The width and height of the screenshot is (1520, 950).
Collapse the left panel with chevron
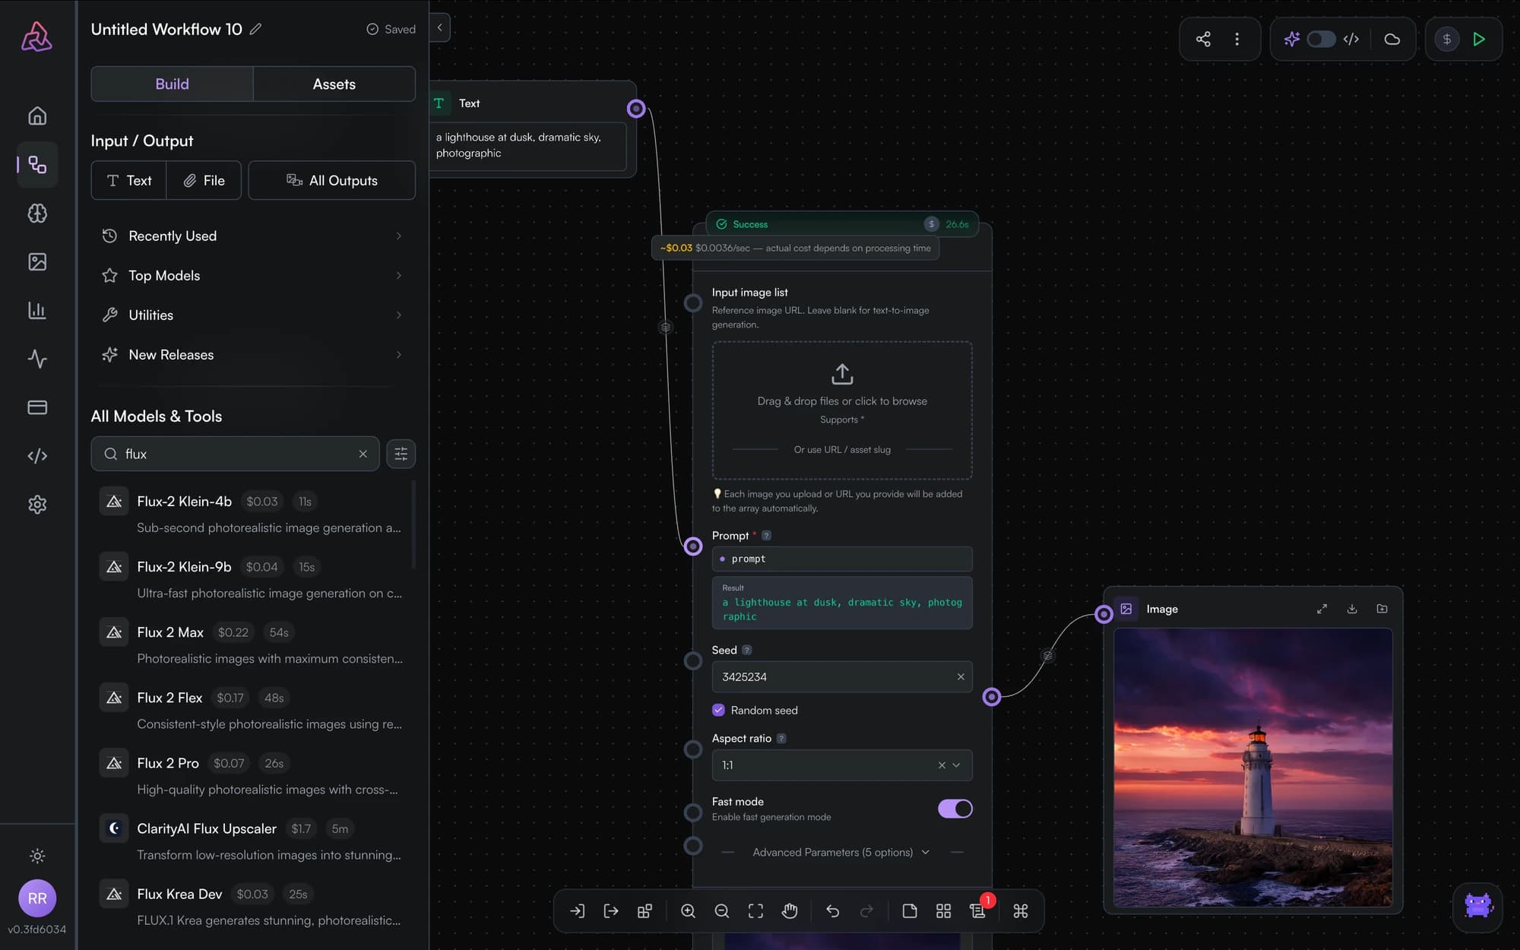[439, 27]
